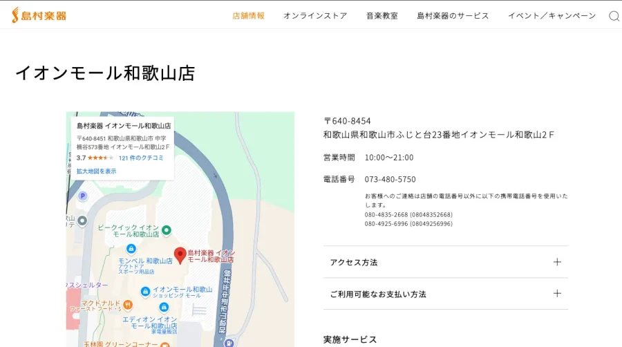Select the phone number 073-480-5750
This screenshot has width=622, height=347.
click(390, 179)
